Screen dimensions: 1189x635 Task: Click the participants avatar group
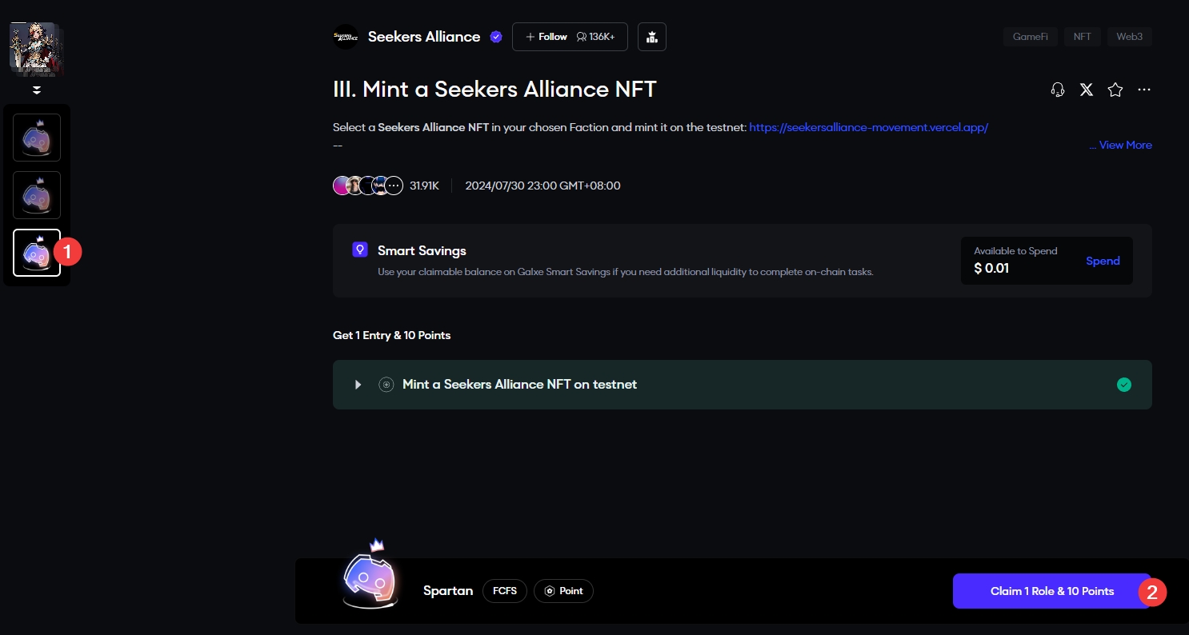[367, 186]
